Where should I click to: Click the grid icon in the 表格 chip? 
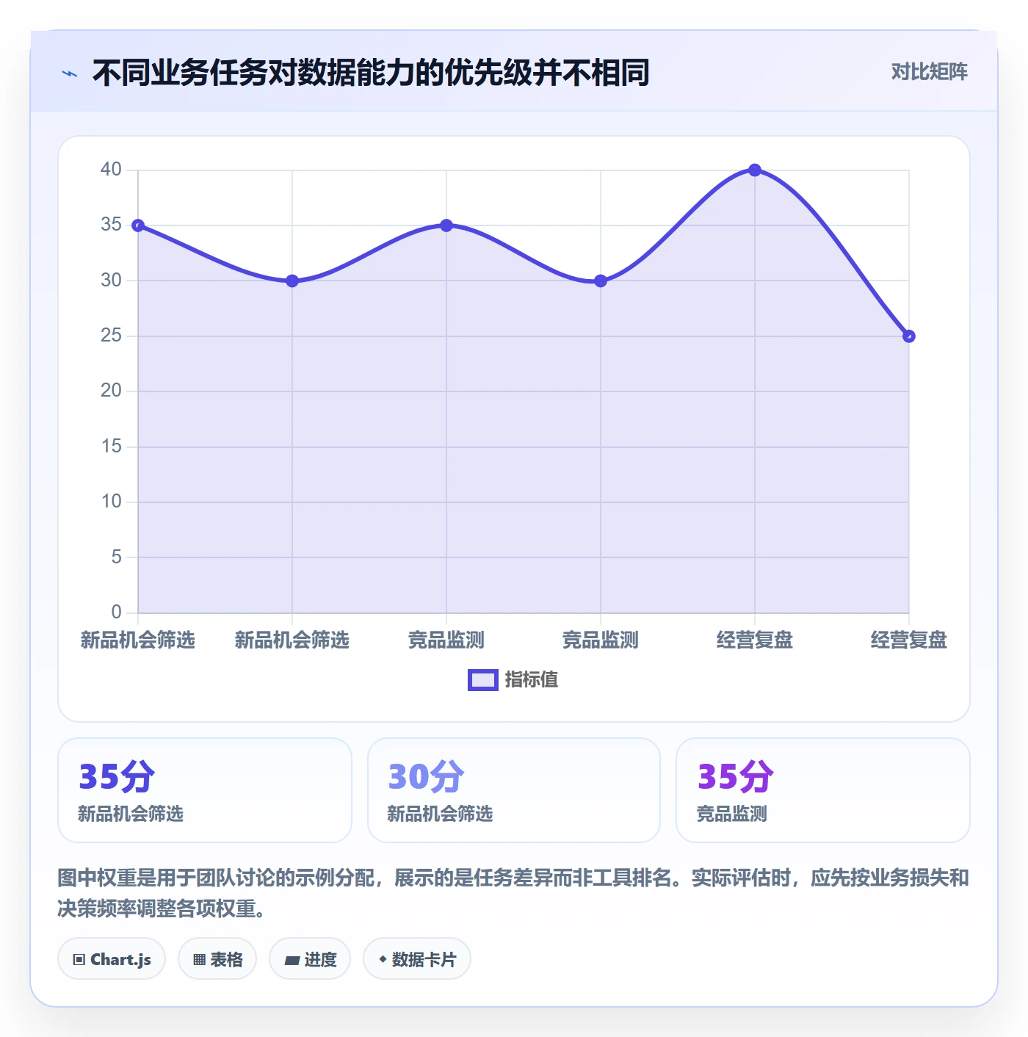coord(199,959)
